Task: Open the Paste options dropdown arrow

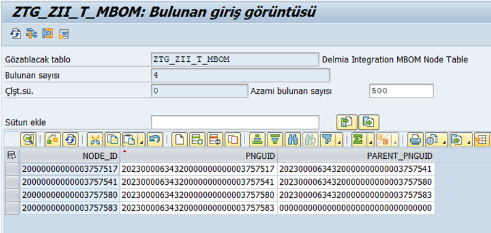Action: (142, 140)
